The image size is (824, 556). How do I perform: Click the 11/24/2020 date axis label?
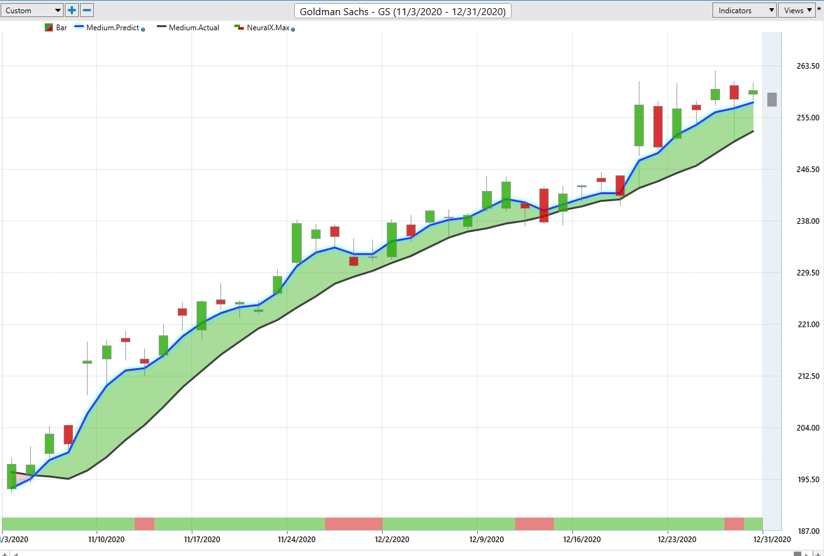pyautogui.click(x=297, y=540)
